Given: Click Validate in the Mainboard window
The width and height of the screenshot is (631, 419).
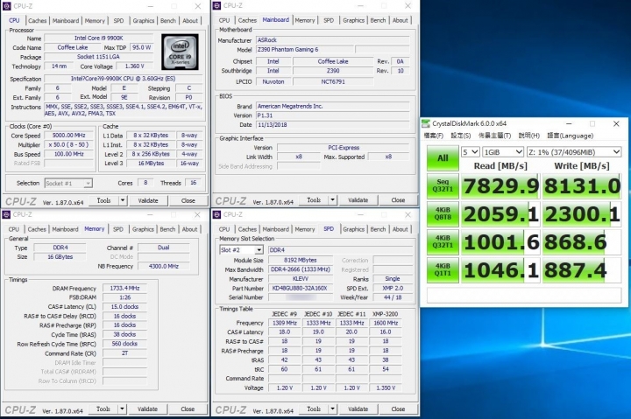Looking at the screenshot, I should (x=358, y=199).
